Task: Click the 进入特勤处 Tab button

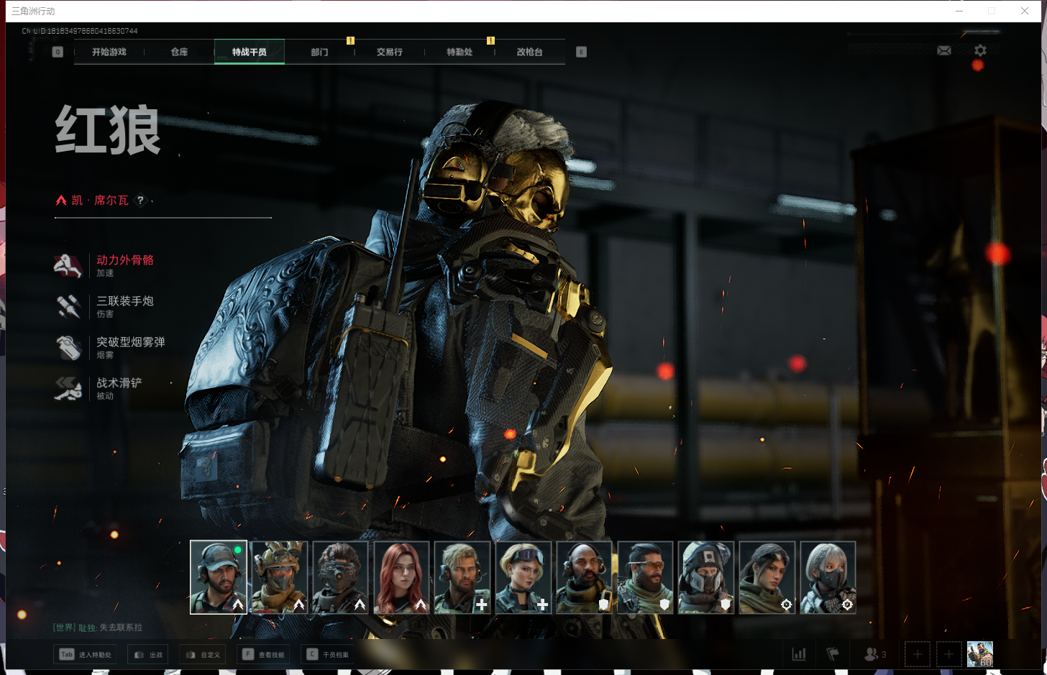Action: coord(86,654)
